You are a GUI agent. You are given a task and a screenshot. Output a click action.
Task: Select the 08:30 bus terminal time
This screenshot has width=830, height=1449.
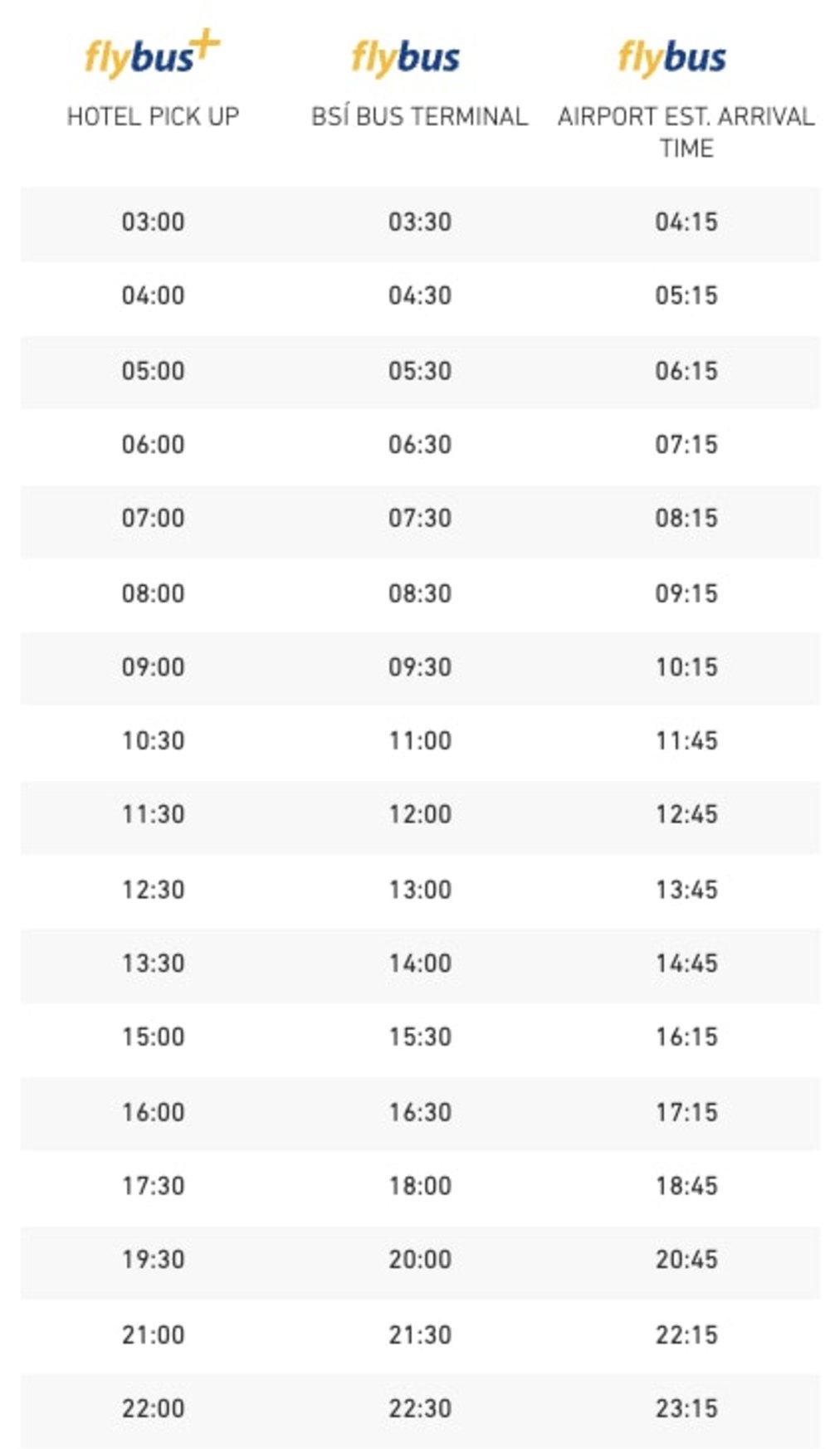(x=420, y=593)
